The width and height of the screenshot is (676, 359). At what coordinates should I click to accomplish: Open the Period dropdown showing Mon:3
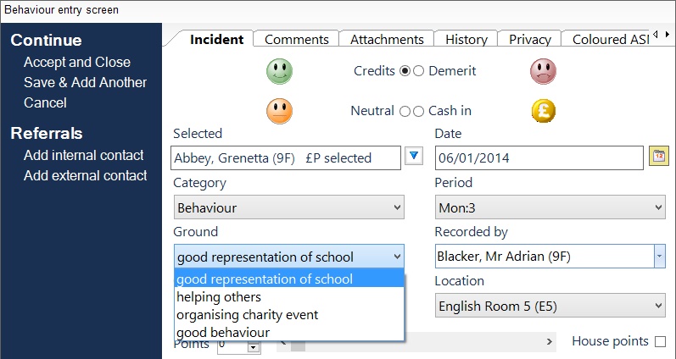(550, 207)
